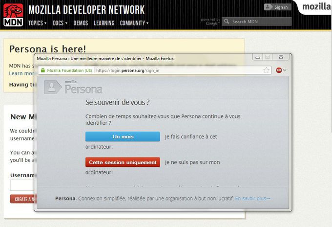Click the Sign in button
This screenshot has width=332, height=227.
(x=278, y=7)
